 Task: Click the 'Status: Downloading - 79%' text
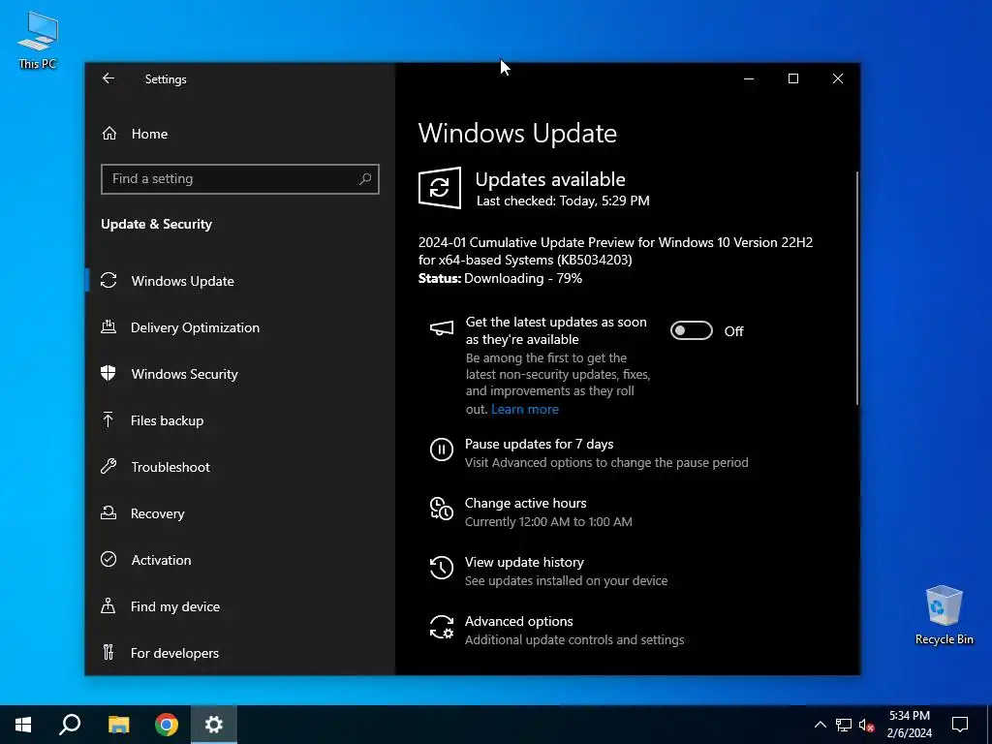(x=500, y=278)
